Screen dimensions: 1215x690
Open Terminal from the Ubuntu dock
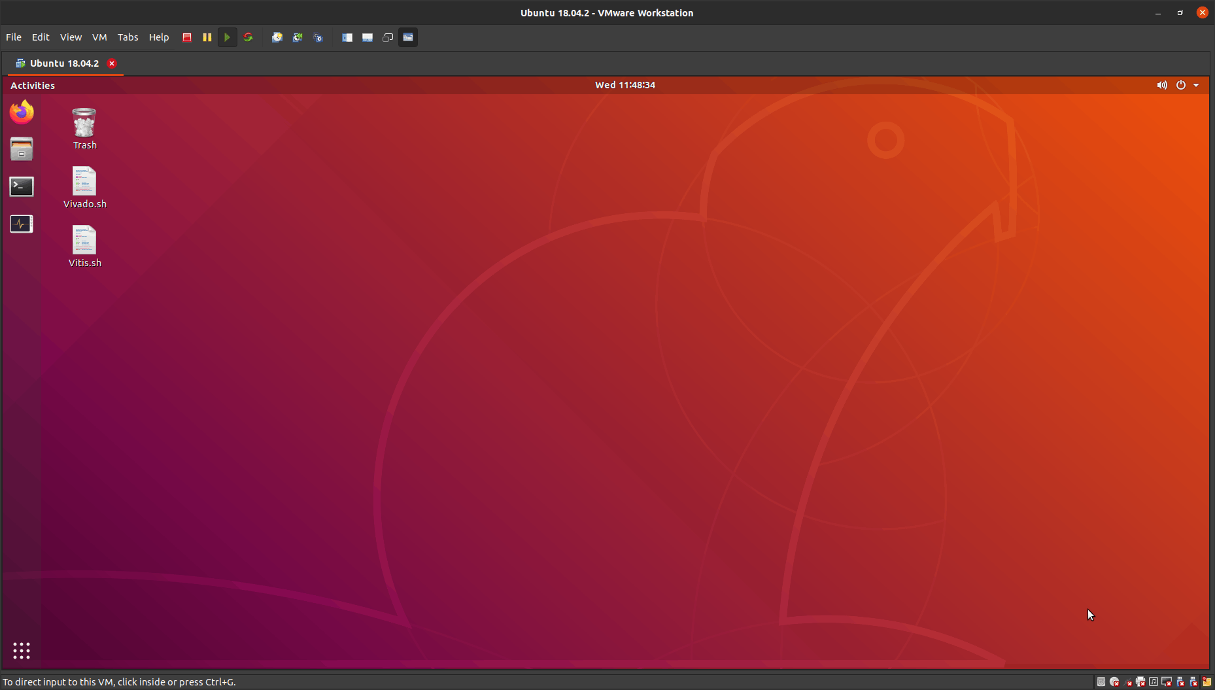22,186
